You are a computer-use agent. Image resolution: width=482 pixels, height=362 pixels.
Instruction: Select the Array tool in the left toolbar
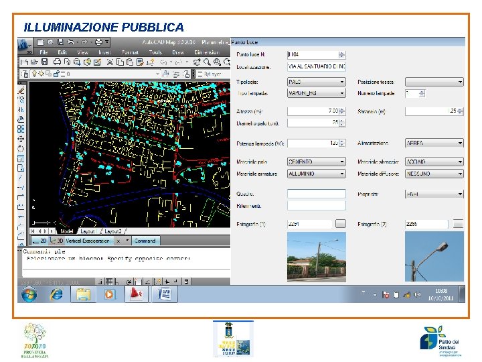(21, 129)
